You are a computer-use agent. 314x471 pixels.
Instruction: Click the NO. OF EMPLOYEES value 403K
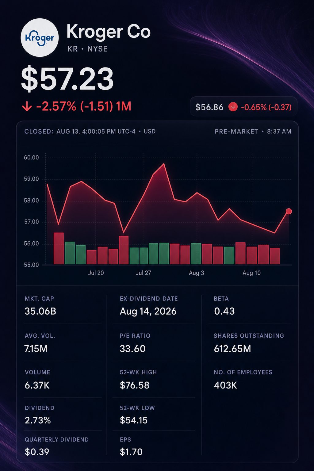(225, 385)
